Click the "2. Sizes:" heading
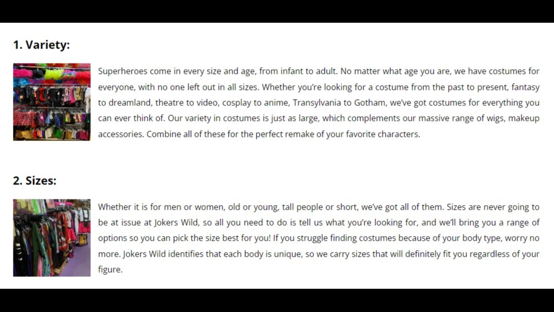The height and width of the screenshot is (312, 554). (x=35, y=181)
